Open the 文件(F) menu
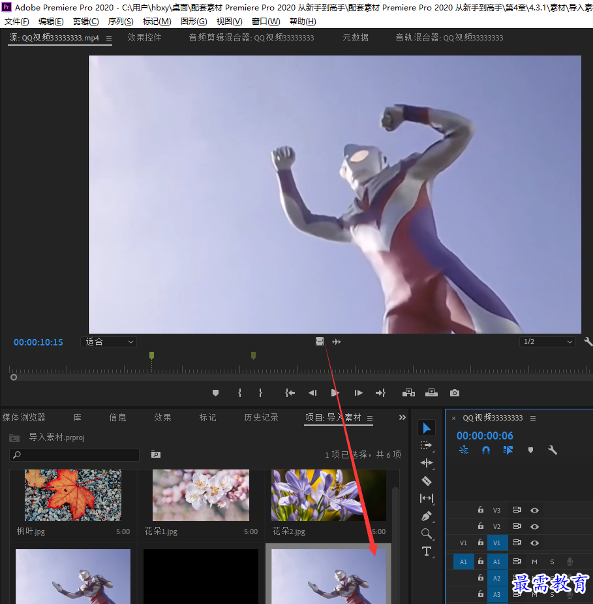This screenshot has width=593, height=604. tap(16, 22)
